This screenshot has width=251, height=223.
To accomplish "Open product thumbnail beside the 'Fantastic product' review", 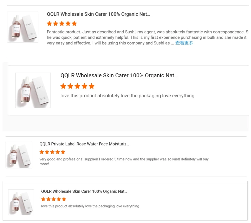I will (x=23, y=27).
